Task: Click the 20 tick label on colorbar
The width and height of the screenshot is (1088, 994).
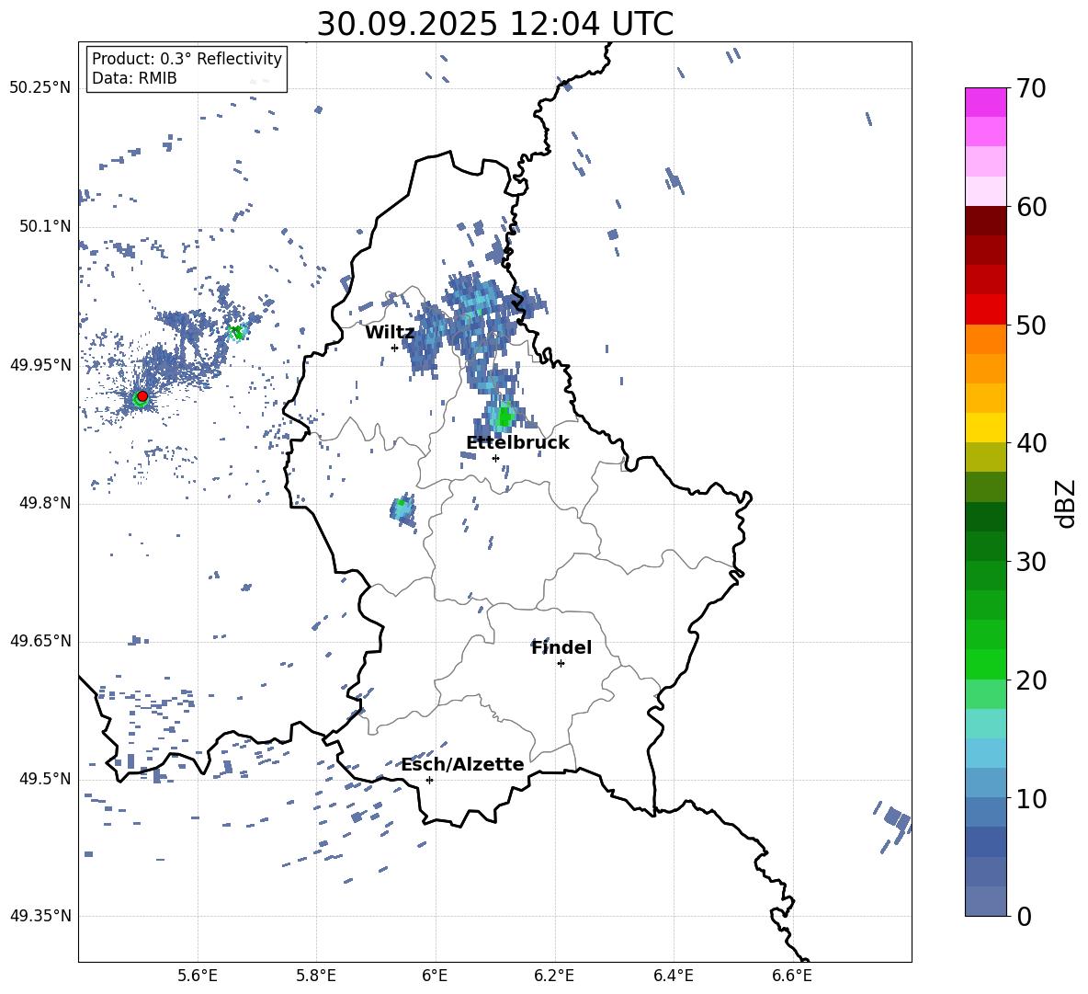Action: click(x=1031, y=680)
